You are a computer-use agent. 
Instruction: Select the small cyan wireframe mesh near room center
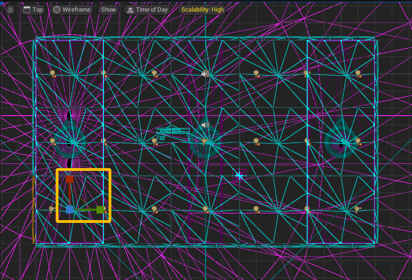(172, 134)
